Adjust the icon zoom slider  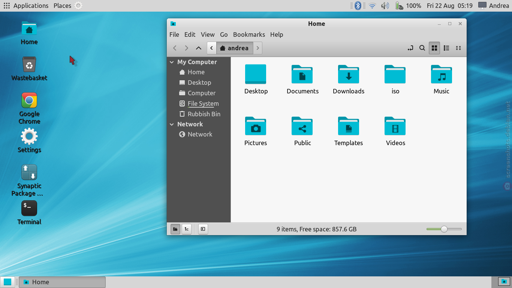click(444, 229)
